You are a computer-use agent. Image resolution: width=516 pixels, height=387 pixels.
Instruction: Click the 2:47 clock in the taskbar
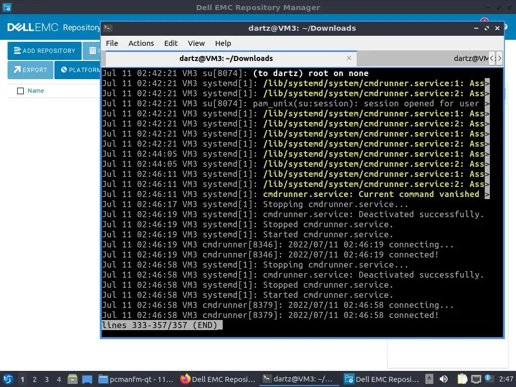(x=506, y=379)
